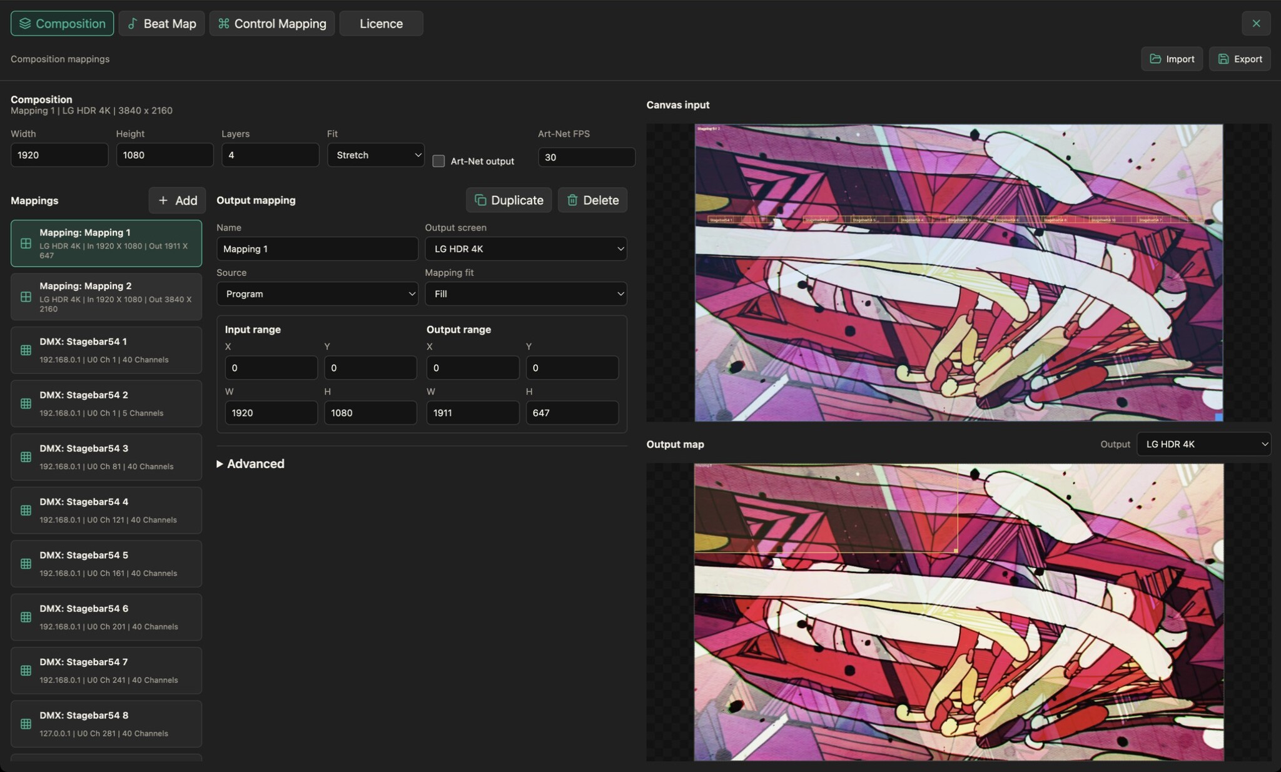Click the Export button
1281x772 pixels.
1239,59
